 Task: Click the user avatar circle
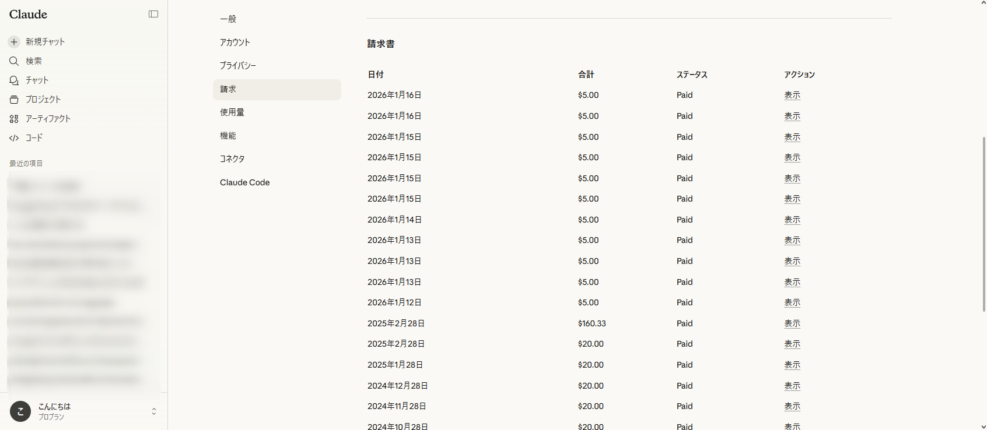tap(20, 411)
